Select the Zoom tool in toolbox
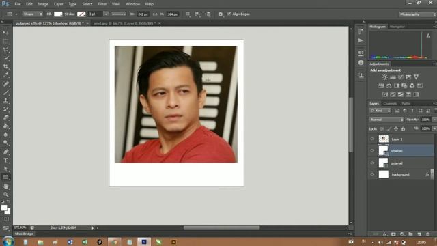Image resolution: width=437 pixels, height=246 pixels. coord(5,195)
